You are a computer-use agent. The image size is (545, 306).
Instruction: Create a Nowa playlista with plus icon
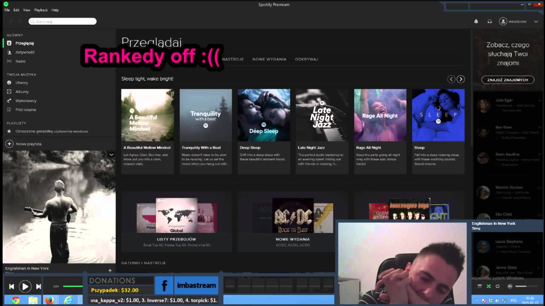tap(9, 144)
